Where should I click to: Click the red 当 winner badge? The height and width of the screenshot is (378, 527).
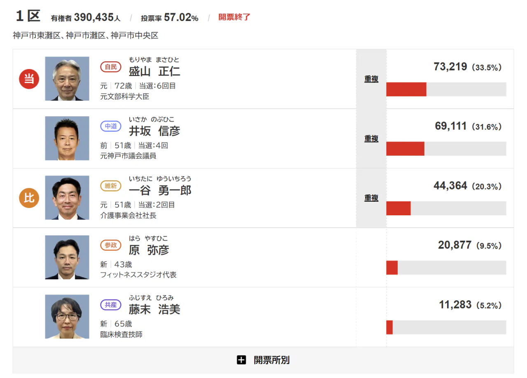[29, 79]
